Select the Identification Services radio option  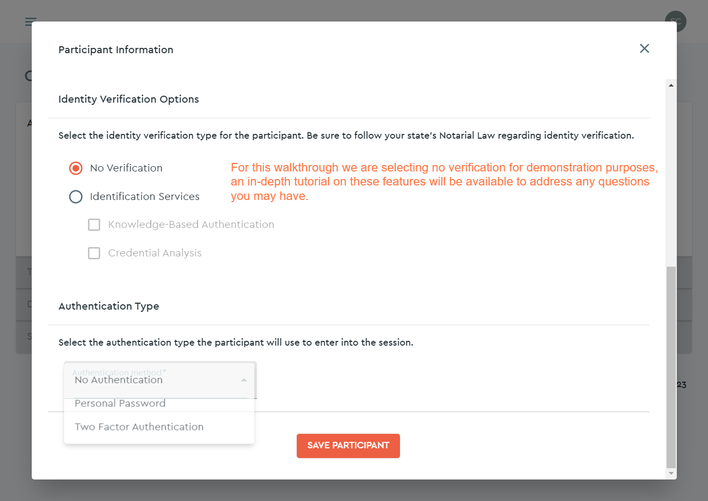point(76,197)
